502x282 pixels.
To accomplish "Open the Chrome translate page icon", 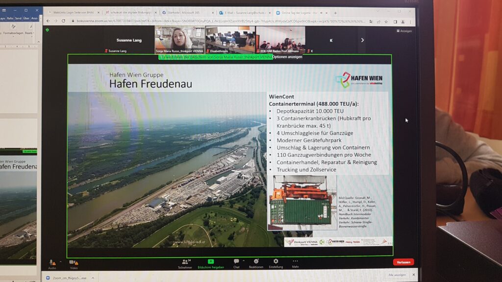I will click(x=371, y=22).
